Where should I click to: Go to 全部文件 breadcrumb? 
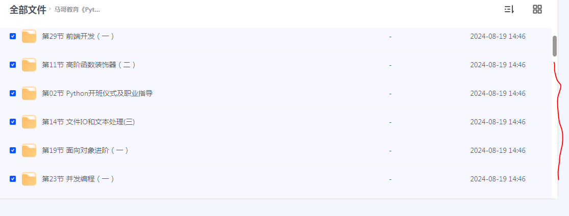[28, 10]
